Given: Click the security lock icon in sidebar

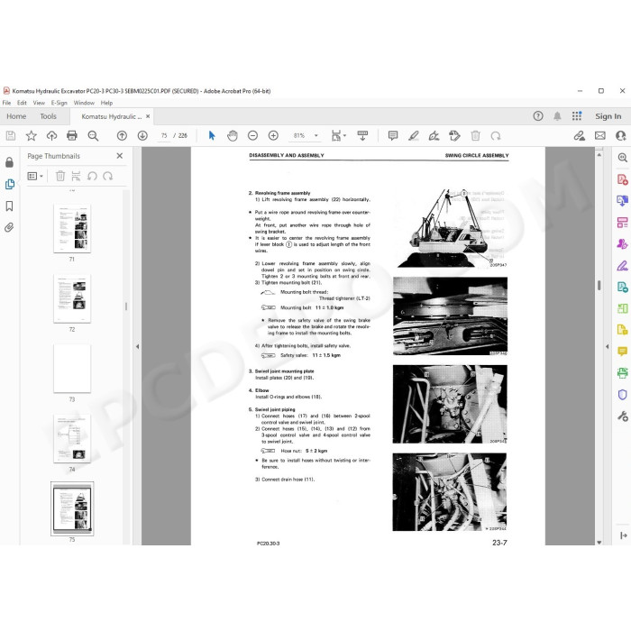Looking at the screenshot, I should (x=9, y=162).
